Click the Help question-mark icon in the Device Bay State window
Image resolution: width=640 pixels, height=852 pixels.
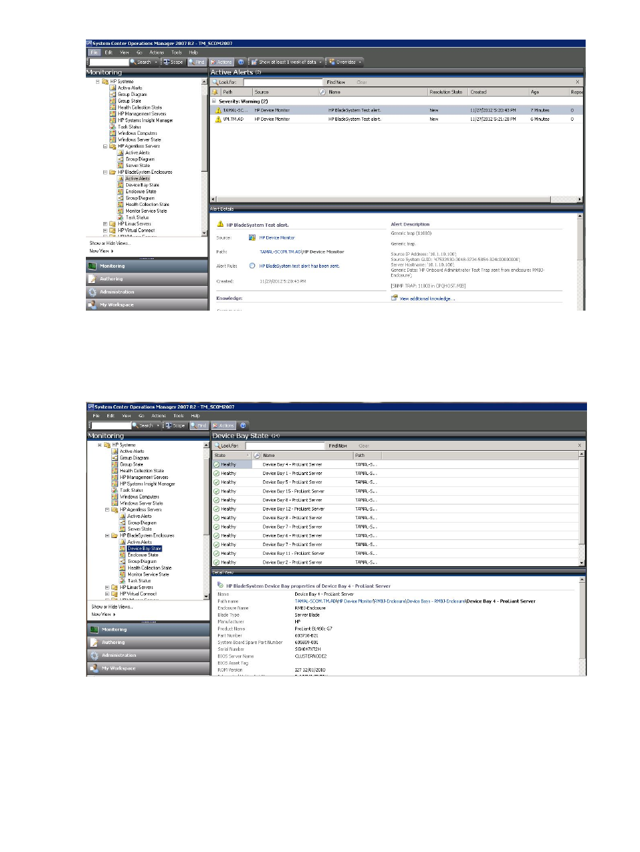coord(243,425)
